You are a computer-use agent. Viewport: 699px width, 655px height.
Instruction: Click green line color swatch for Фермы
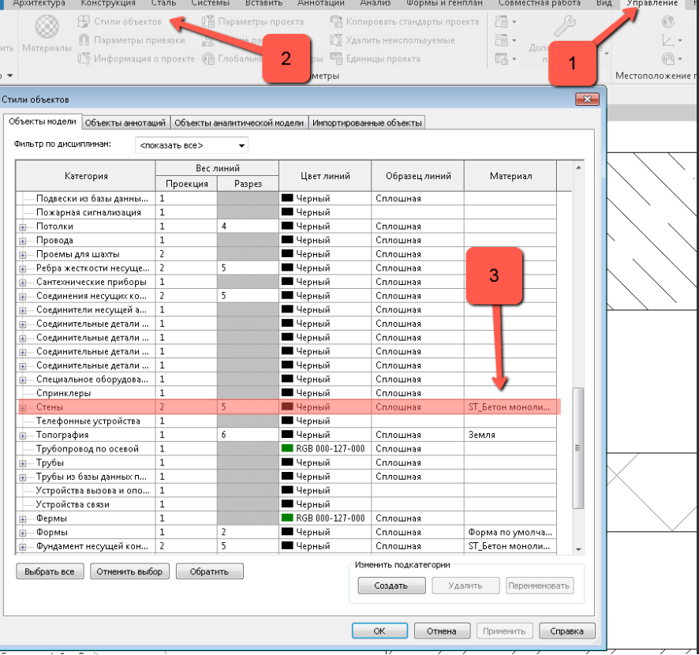(287, 518)
